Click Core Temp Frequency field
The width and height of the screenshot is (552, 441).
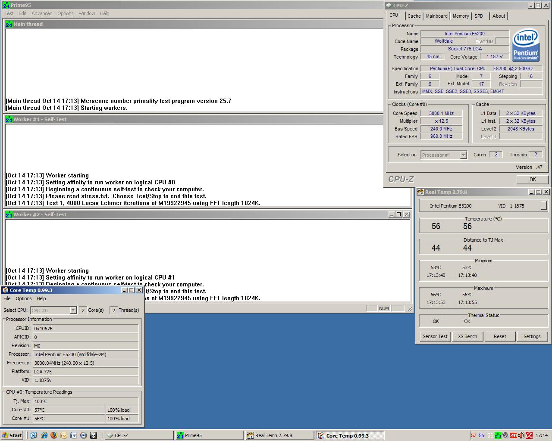(x=86, y=363)
